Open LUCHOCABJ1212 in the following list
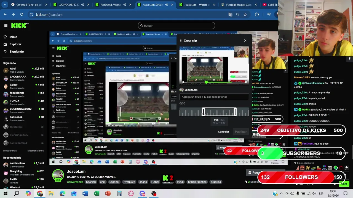 click(x=23, y=110)
